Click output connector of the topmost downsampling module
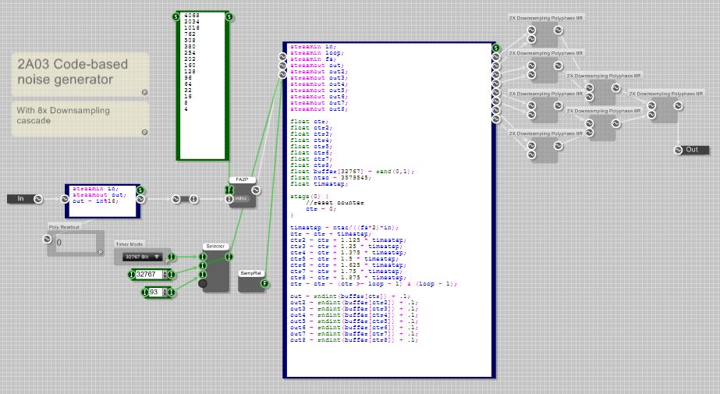Image resolution: width=720 pixels, height=394 pixels. (558, 30)
